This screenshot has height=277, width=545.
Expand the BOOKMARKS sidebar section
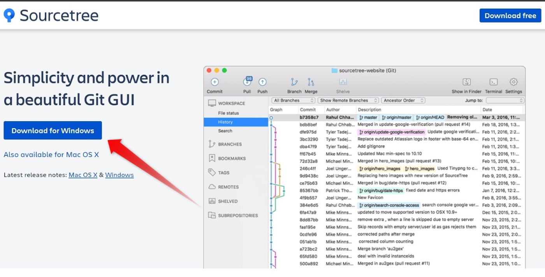click(232, 159)
